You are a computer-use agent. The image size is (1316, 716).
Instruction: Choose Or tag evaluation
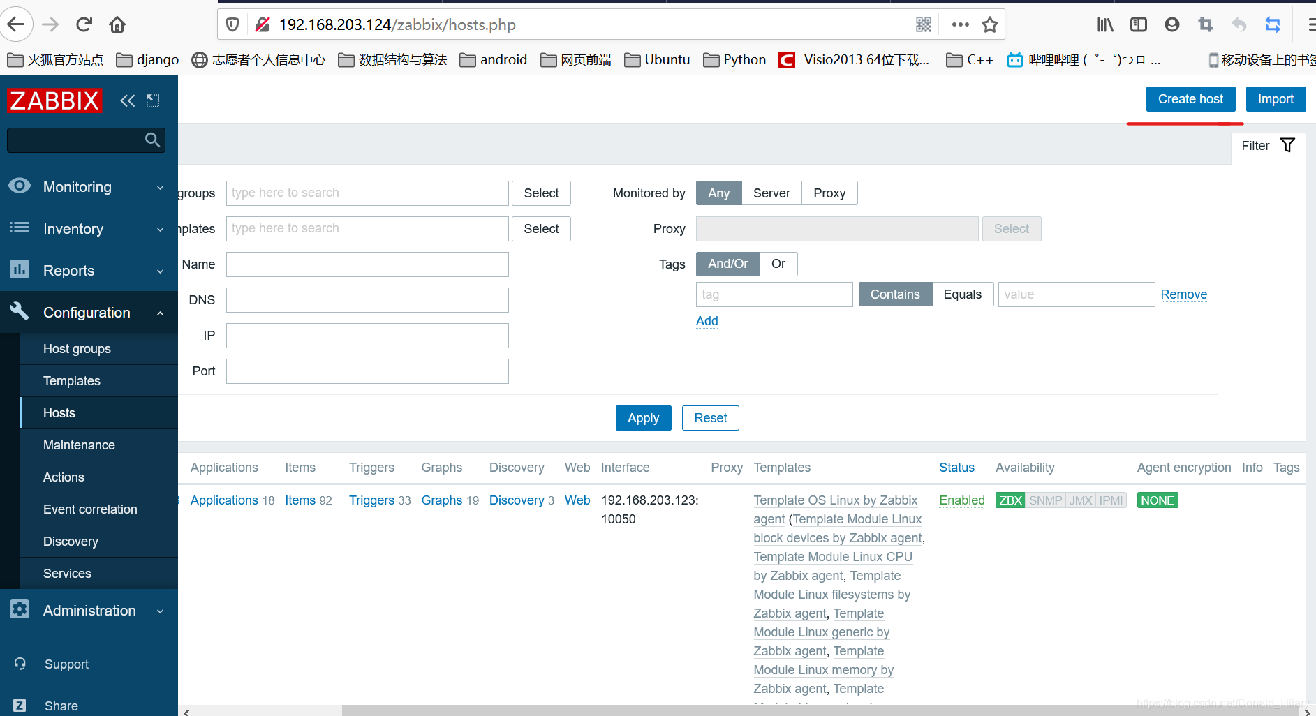pyautogui.click(x=778, y=264)
